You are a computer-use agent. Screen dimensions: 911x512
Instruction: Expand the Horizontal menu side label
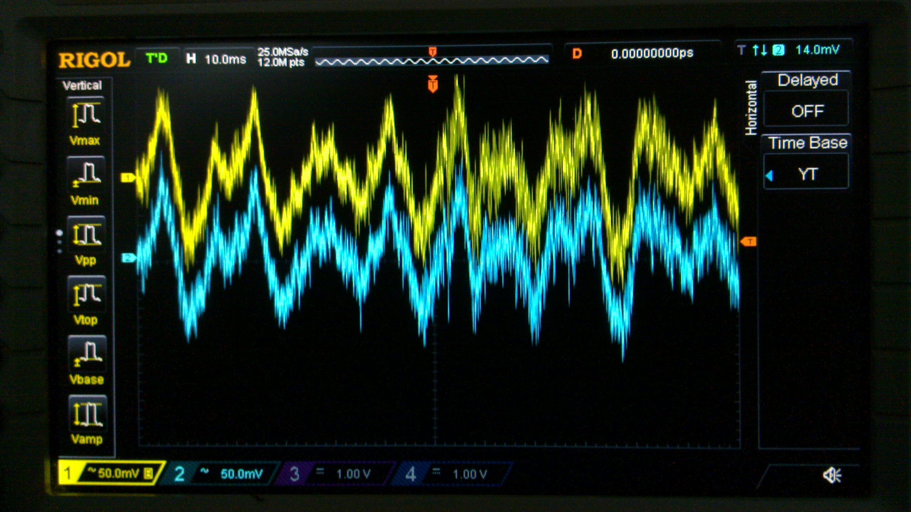751,107
